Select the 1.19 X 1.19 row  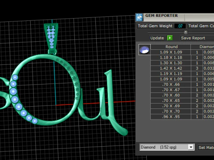pos(182,74)
